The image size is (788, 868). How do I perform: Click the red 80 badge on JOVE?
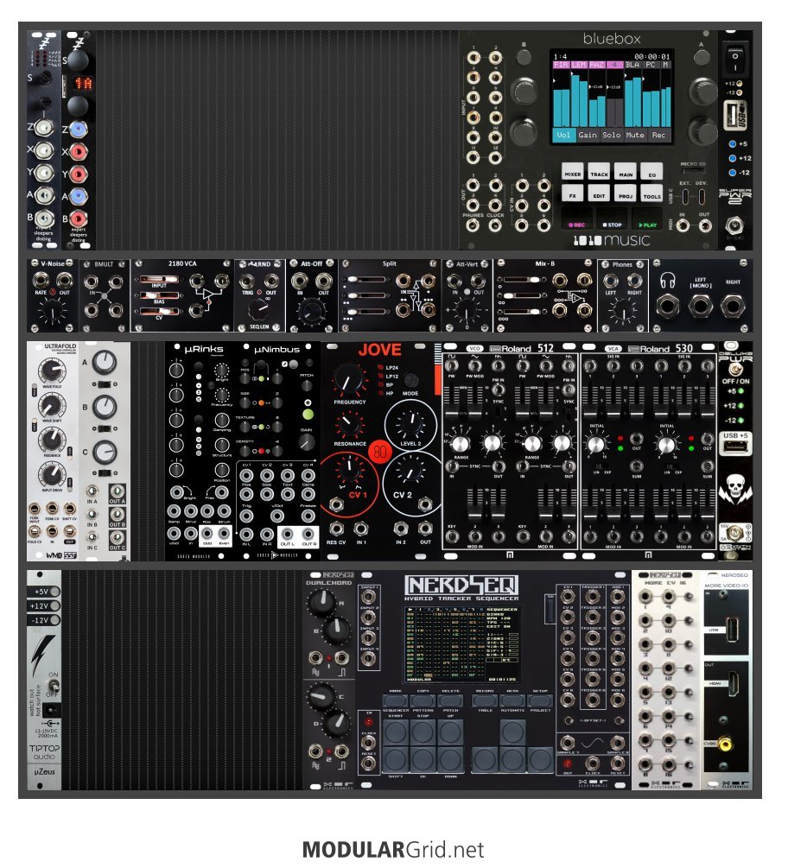click(380, 452)
